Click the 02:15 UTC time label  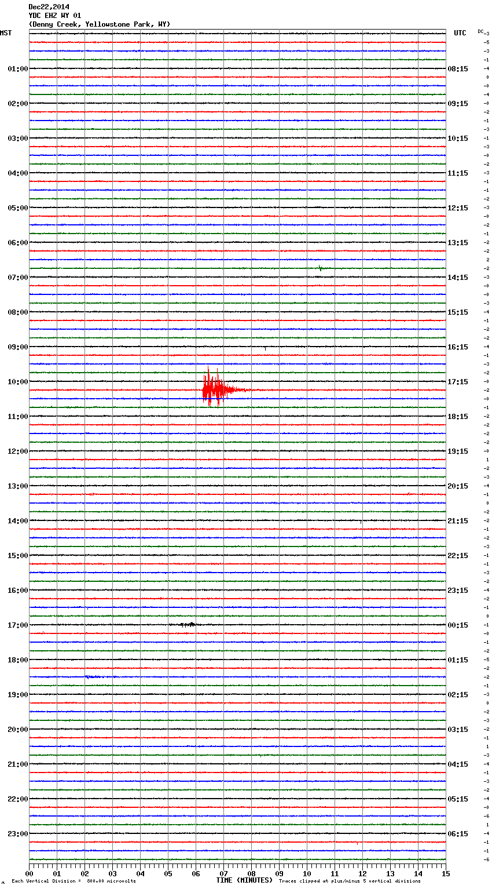458,695
